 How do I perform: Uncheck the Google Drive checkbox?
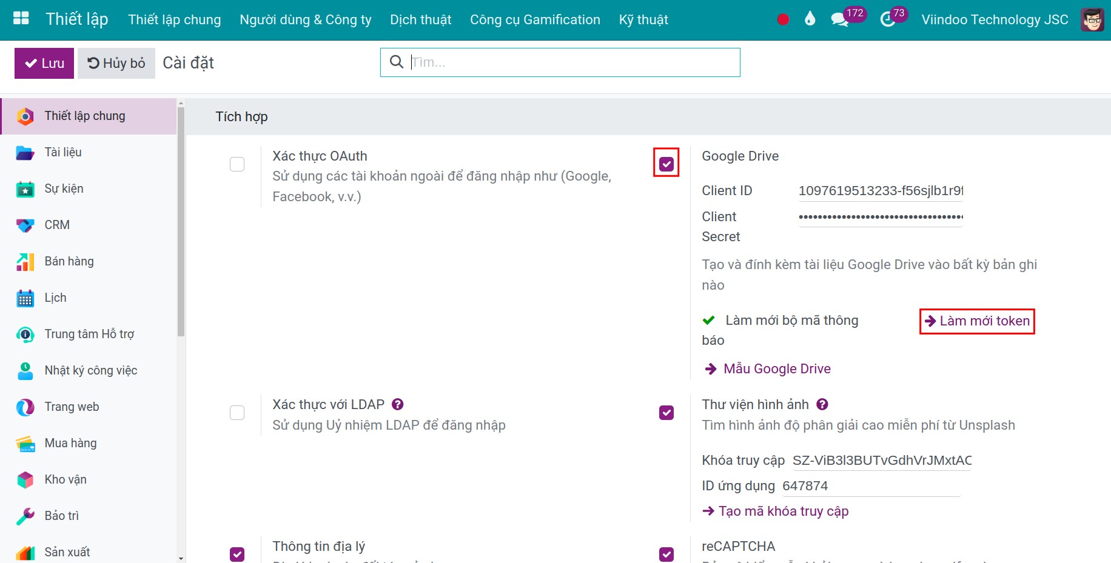tap(666, 164)
